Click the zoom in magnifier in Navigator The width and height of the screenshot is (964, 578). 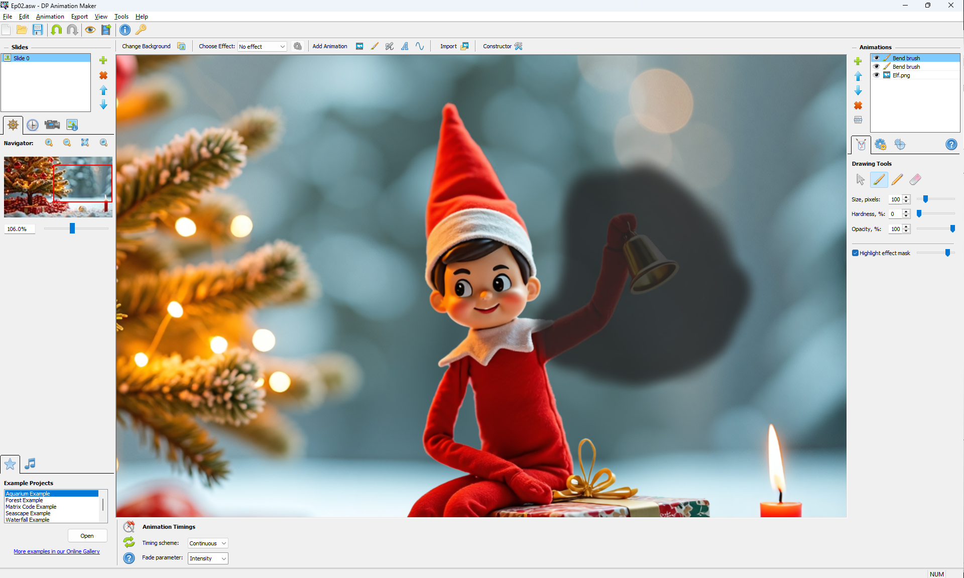(x=49, y=143)
